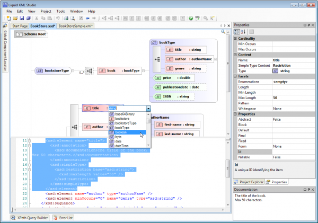The image size is (318, 223).
Task: Open the title type dropdown arrow
Action: coord(148,108)
